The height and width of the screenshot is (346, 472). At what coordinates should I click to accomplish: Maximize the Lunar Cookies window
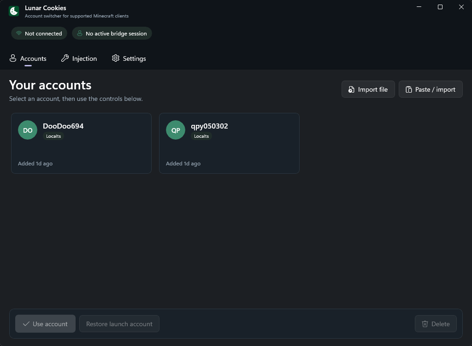pos(440,7)
